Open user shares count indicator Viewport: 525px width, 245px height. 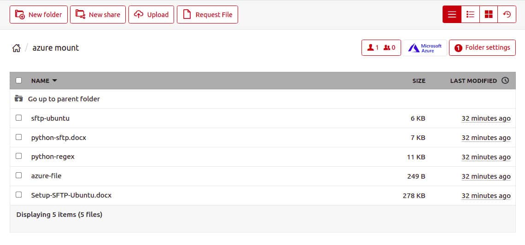[x=381, y=48]
